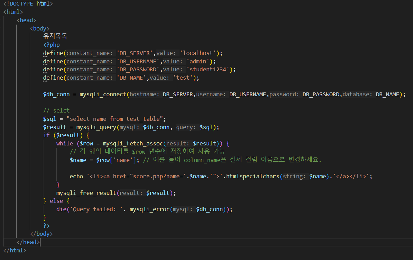Click the else keyword
Image resolution: width=413 pixels, height=260 pixels.
tap(56, 201)
